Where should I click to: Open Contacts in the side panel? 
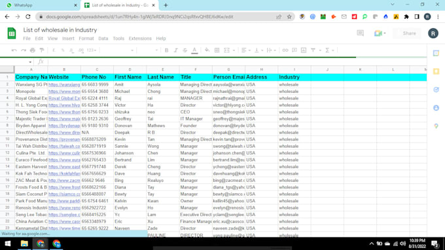pyautogui.click(x=436, y=108)
